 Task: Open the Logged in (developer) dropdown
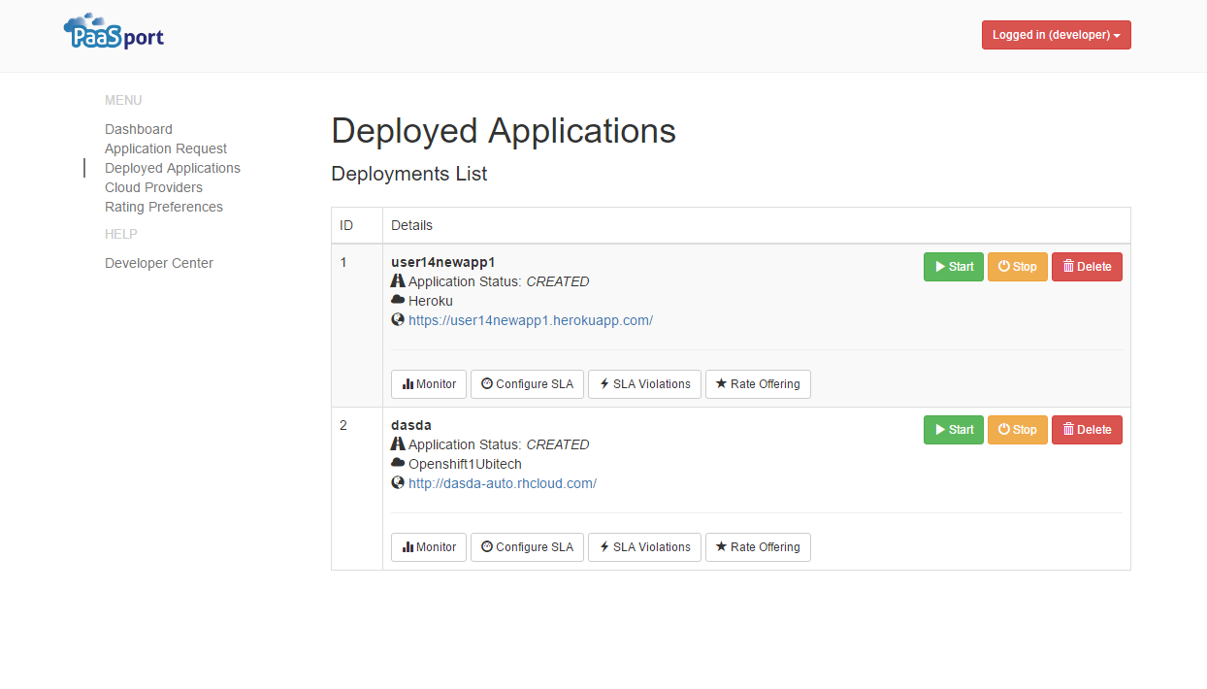point(1056,35)
